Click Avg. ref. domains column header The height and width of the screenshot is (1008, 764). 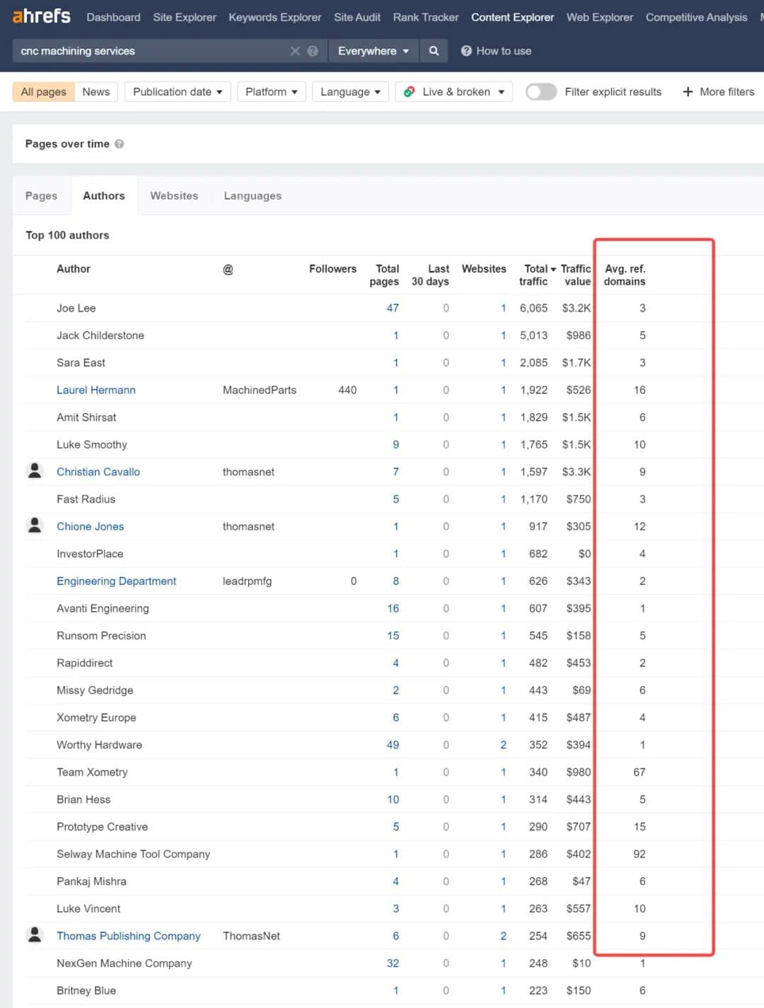click(x=625, y=274)
